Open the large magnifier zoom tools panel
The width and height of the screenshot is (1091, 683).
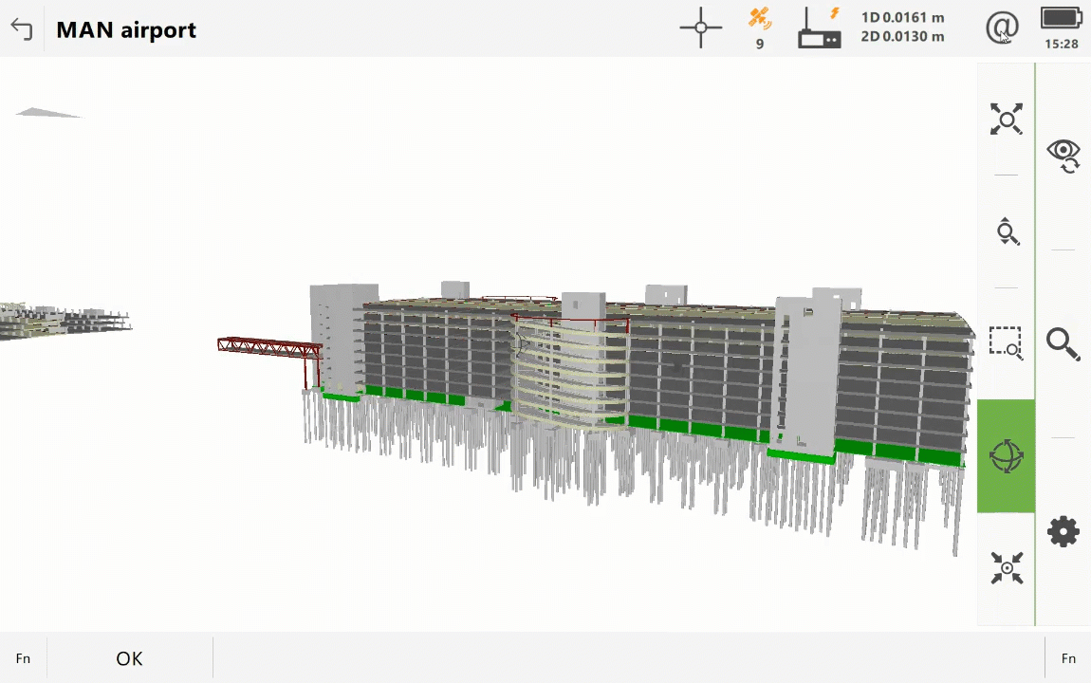pyautogui.click(x=1063, y=343)
